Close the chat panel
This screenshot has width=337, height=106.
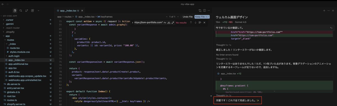coord(333,11)
